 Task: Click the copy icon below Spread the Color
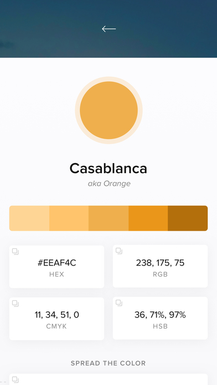click(x=15, y=379)
